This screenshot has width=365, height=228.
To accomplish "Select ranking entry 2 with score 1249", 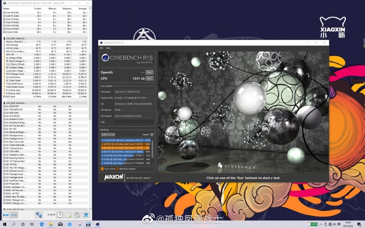I will (126, 144).
